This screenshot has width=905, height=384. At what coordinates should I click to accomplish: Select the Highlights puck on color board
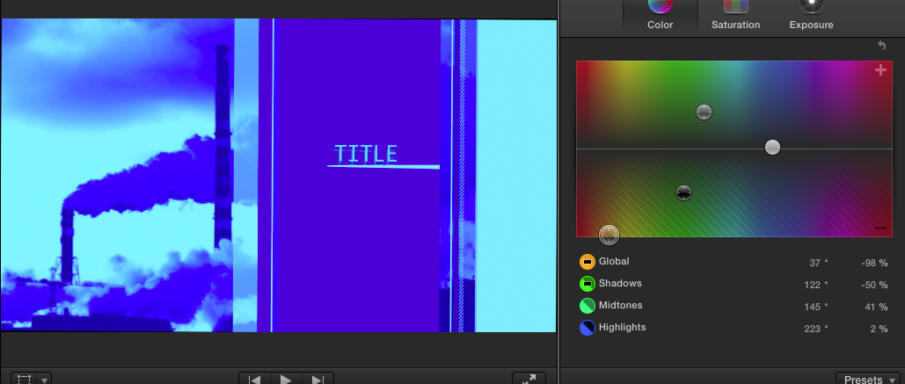coord(772,148)
